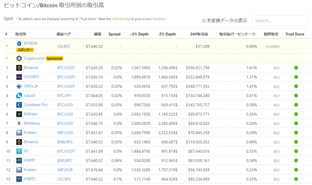
Task: Open the Bitstamp exchange link
Action: click(x=32, y=123)
